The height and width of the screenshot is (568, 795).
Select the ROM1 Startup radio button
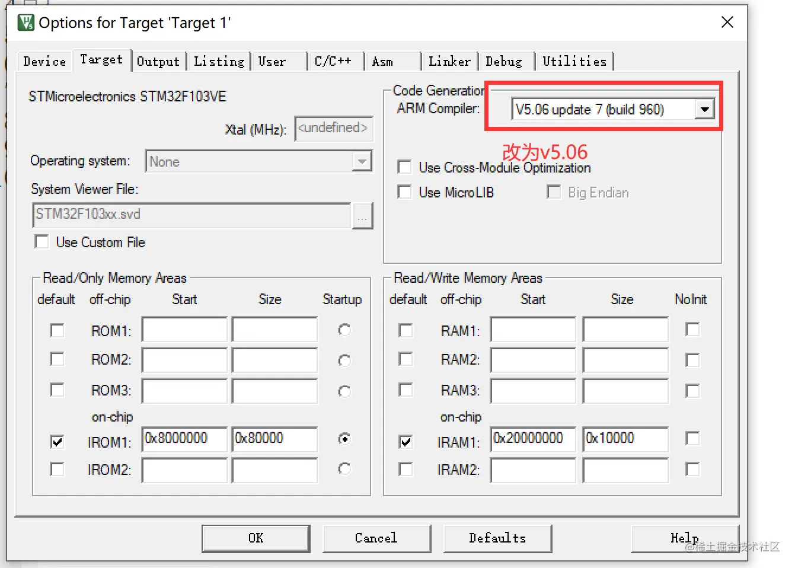tap(344, 330)
